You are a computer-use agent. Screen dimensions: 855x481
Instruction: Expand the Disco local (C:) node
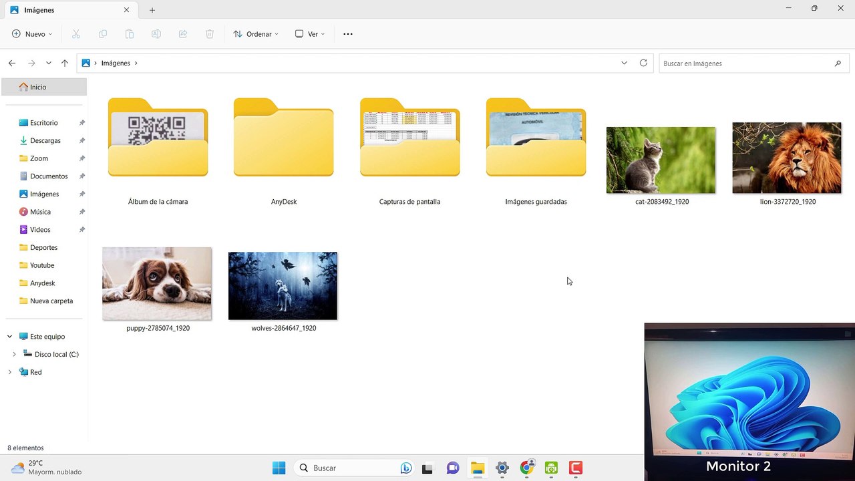pyautogui.click(x=14, y=354)
